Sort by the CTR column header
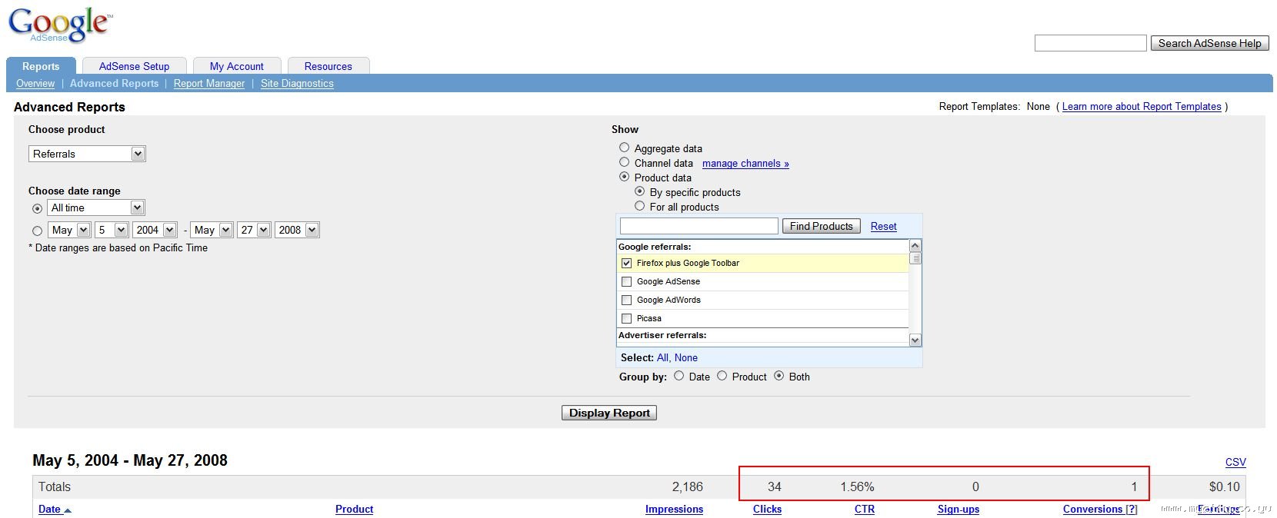The image size is (1277, 518). tap(865, 509)
